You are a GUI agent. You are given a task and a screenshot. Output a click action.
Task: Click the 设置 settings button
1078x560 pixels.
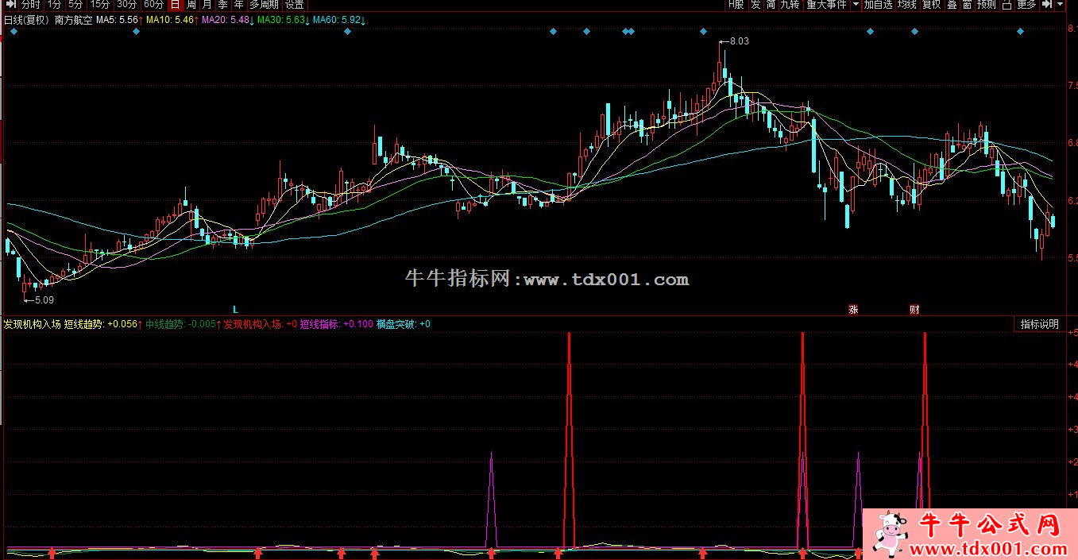294,5
